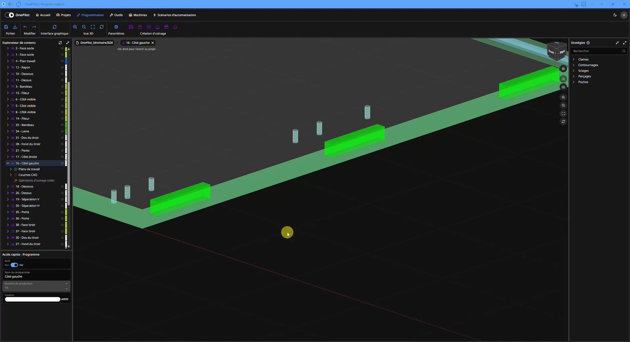This screenshot has height=342, width=630.
Task: Zoom out with the viewport side button
Action: click(563, 106)
